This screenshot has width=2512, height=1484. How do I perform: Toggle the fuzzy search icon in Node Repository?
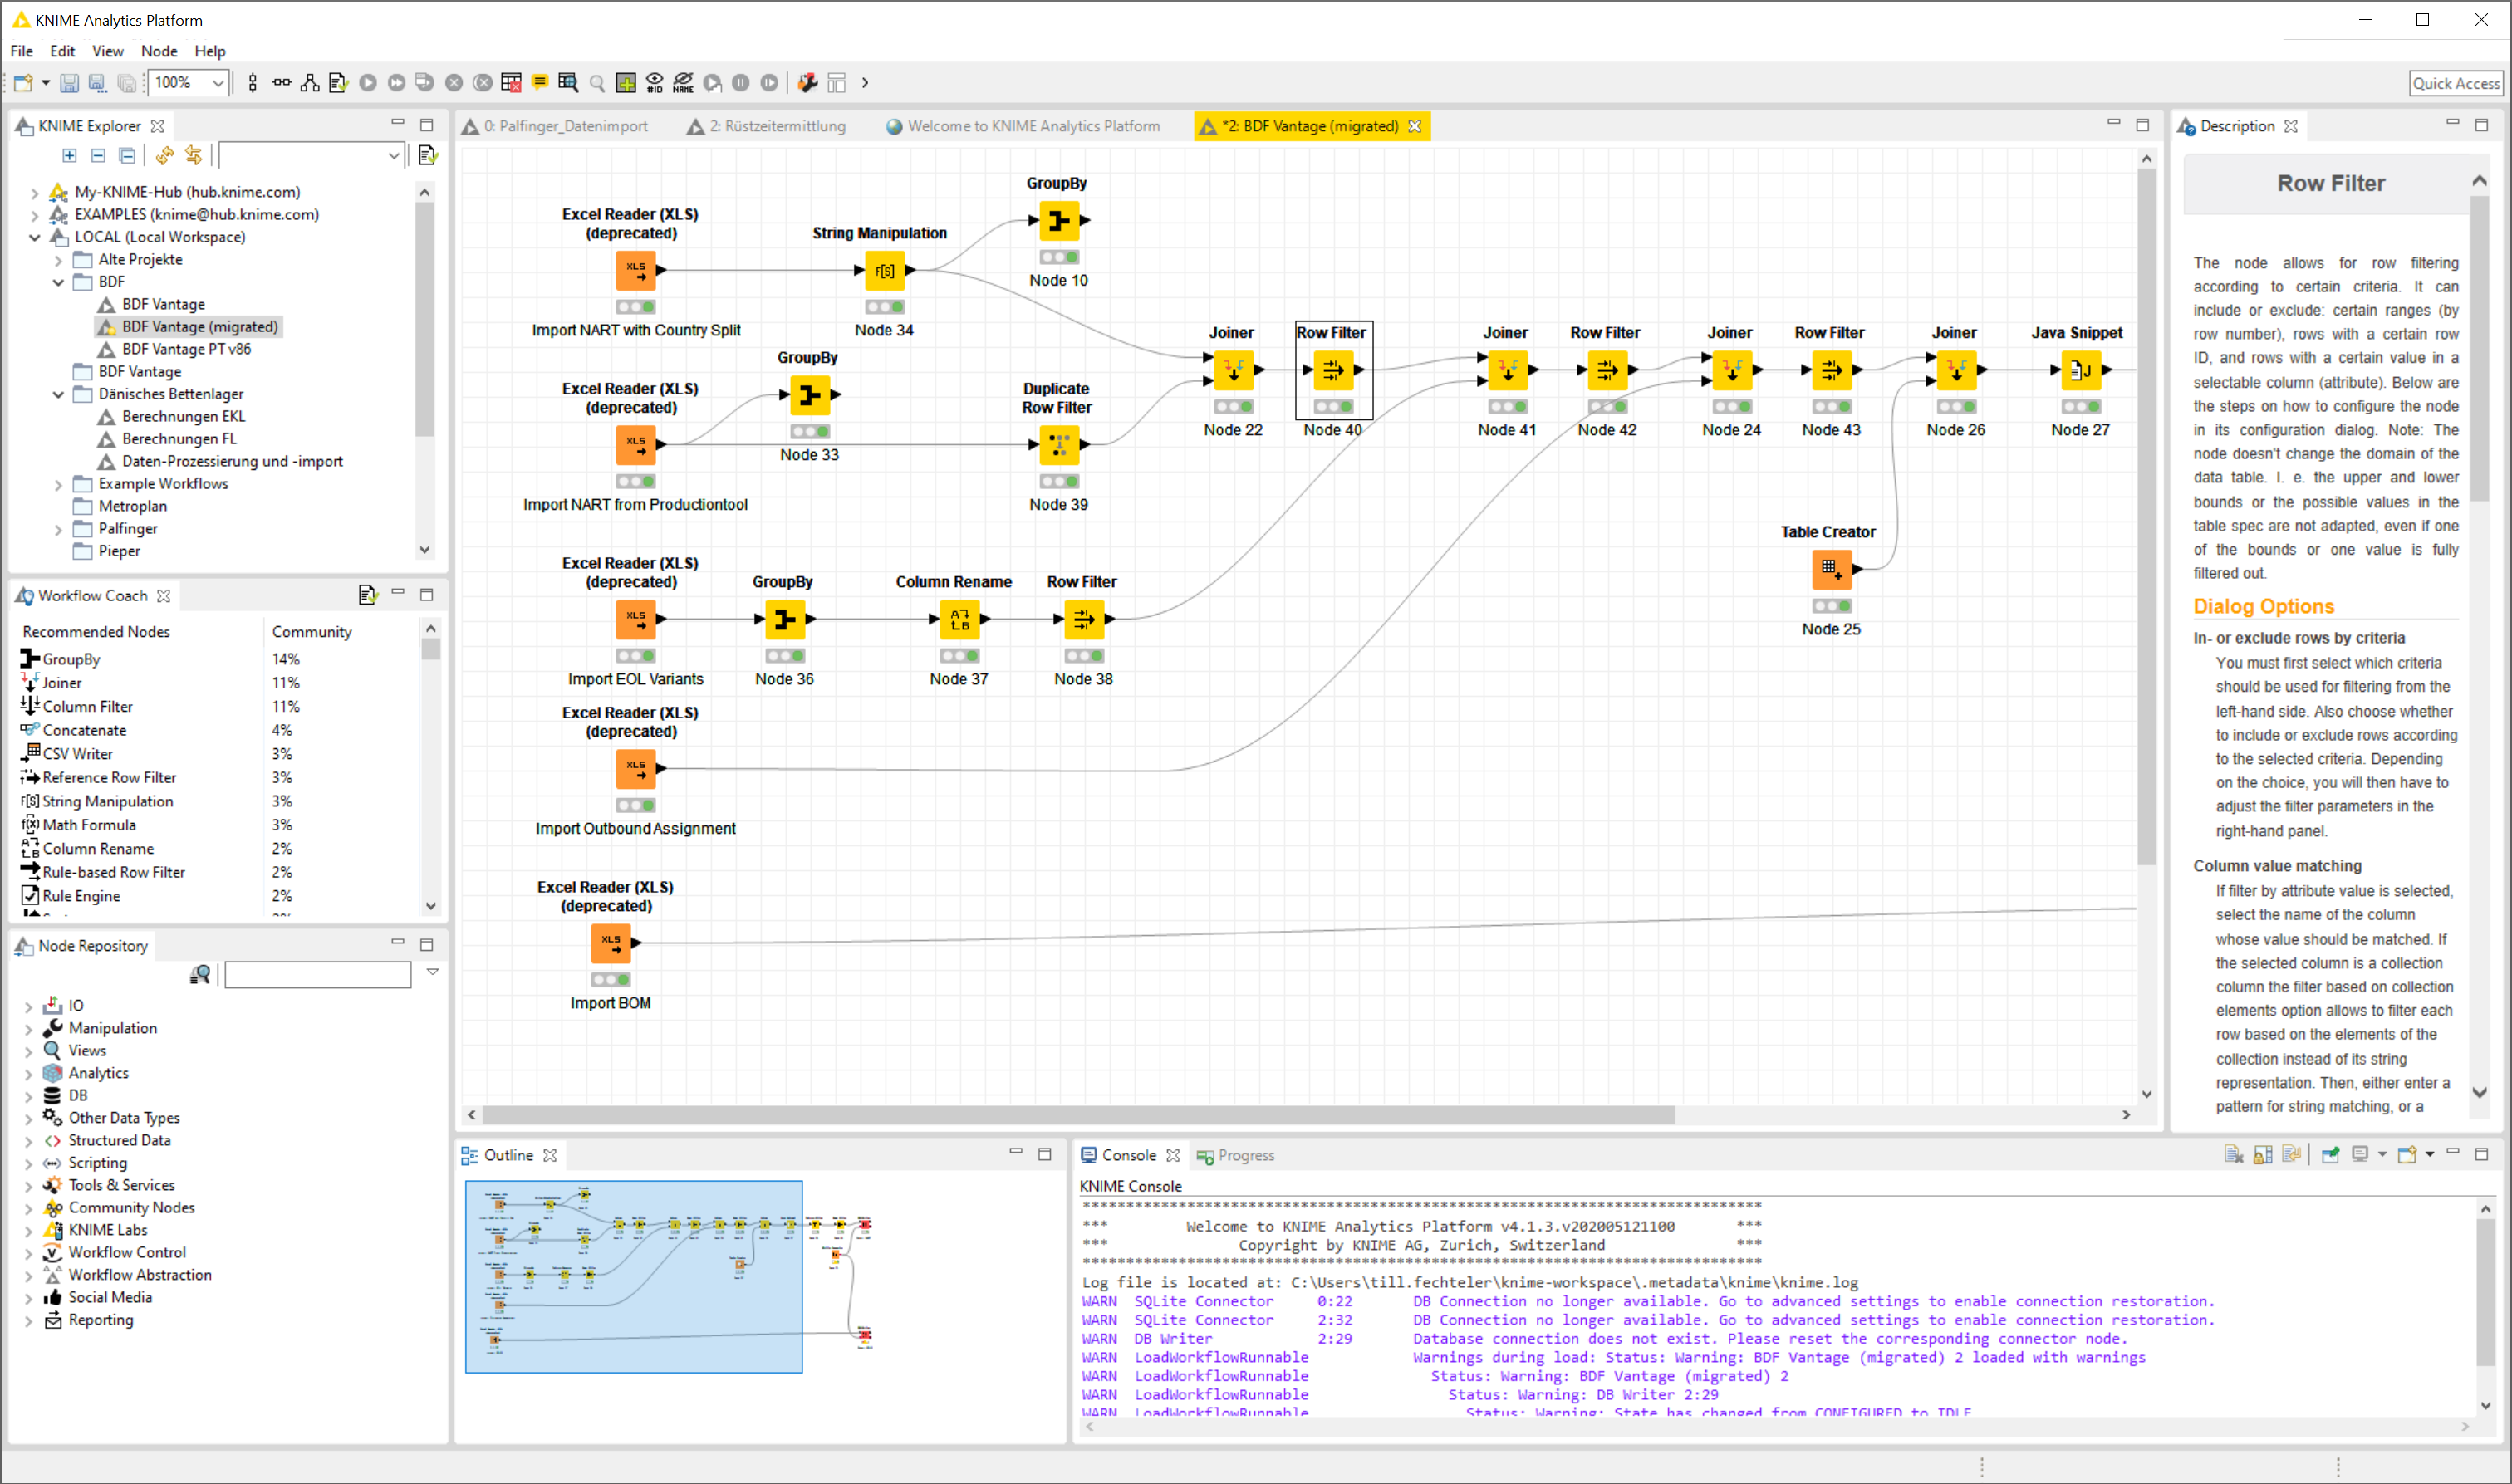click(200, 974)
